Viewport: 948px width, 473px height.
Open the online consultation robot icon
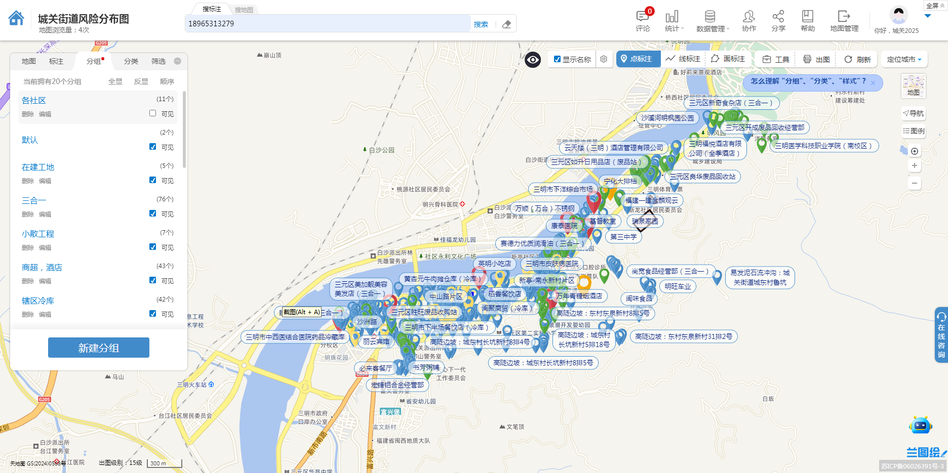pyautogui.click(x=920, y=425)
